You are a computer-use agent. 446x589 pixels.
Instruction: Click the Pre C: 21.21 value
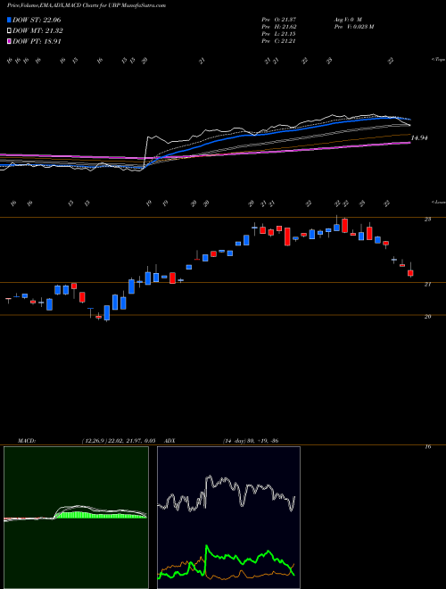tap(278, 41)
